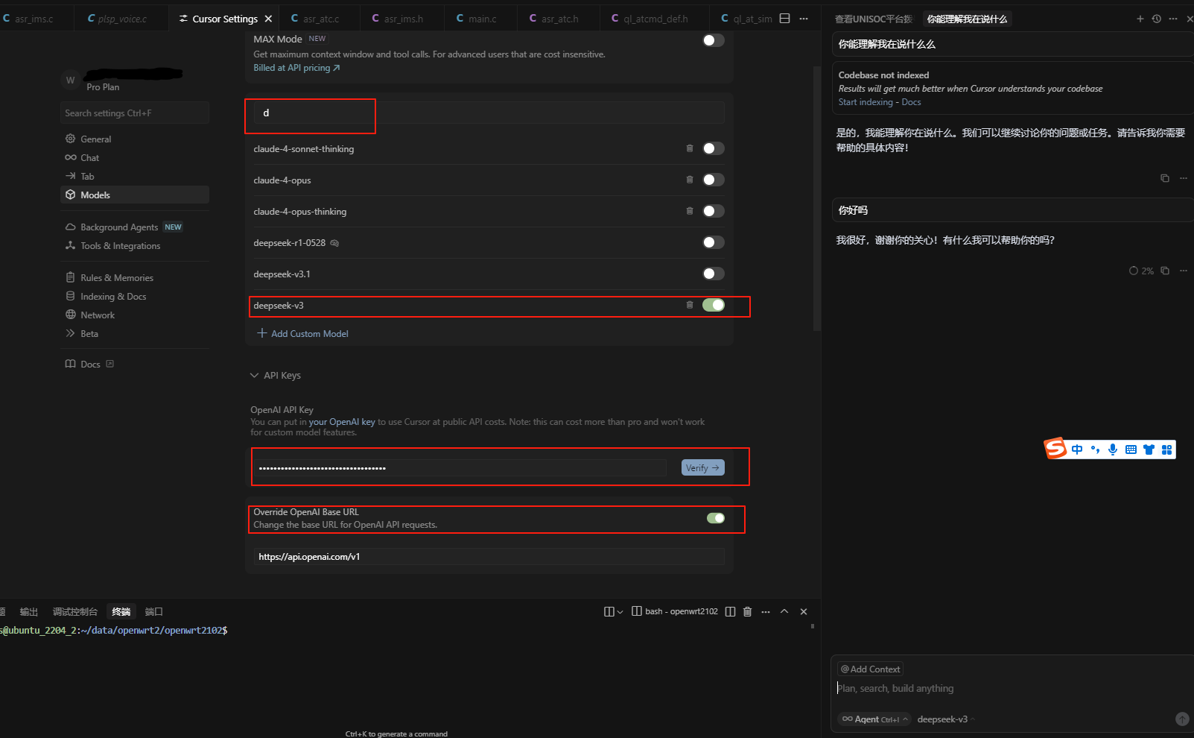Select bash - openwrt2102 terminal profile

[675, 611]
